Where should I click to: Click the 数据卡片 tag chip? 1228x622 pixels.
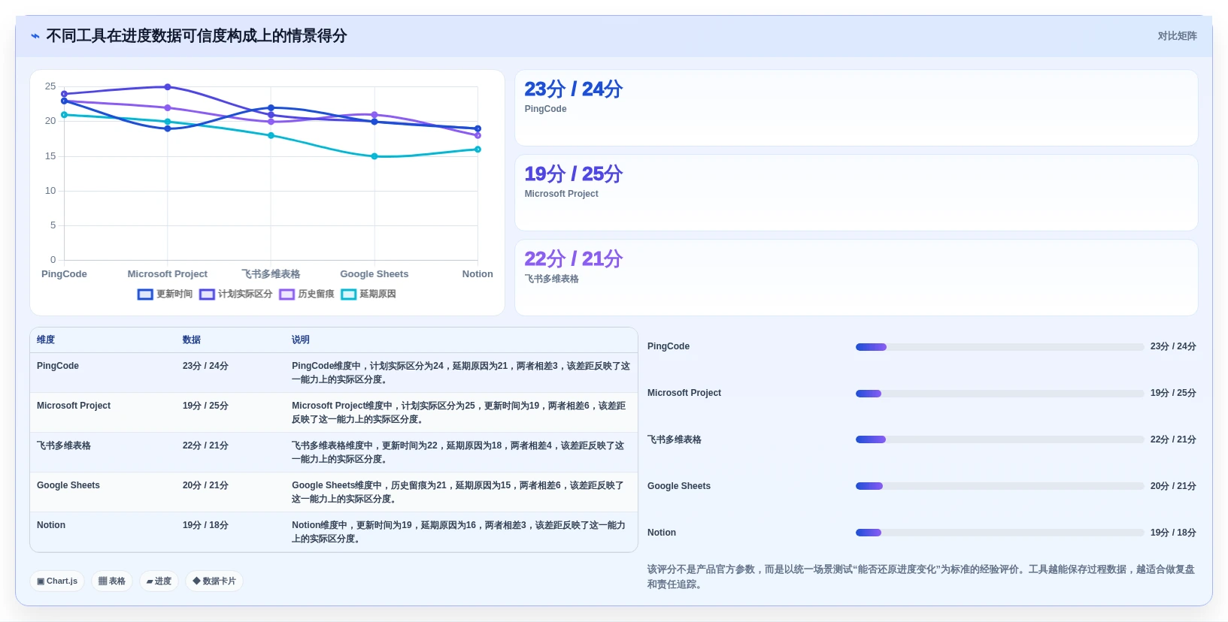pyautogui.click(x=214, y=581)
